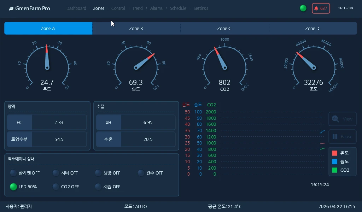Toggle the LED 50% actuator indicator
This screenshot has width=362, height=212.
pos(13,187)
